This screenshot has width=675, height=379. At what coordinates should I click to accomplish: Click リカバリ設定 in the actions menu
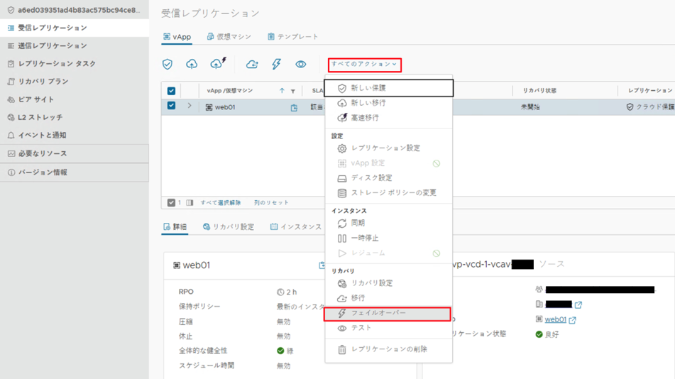pos(388,283)
